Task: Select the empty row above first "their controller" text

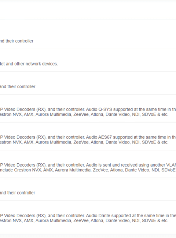Action: point(88,11)
